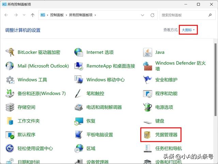218x164 pixels.
Task: Open the Windows 移动中心 icon
Action: [79, 79]
